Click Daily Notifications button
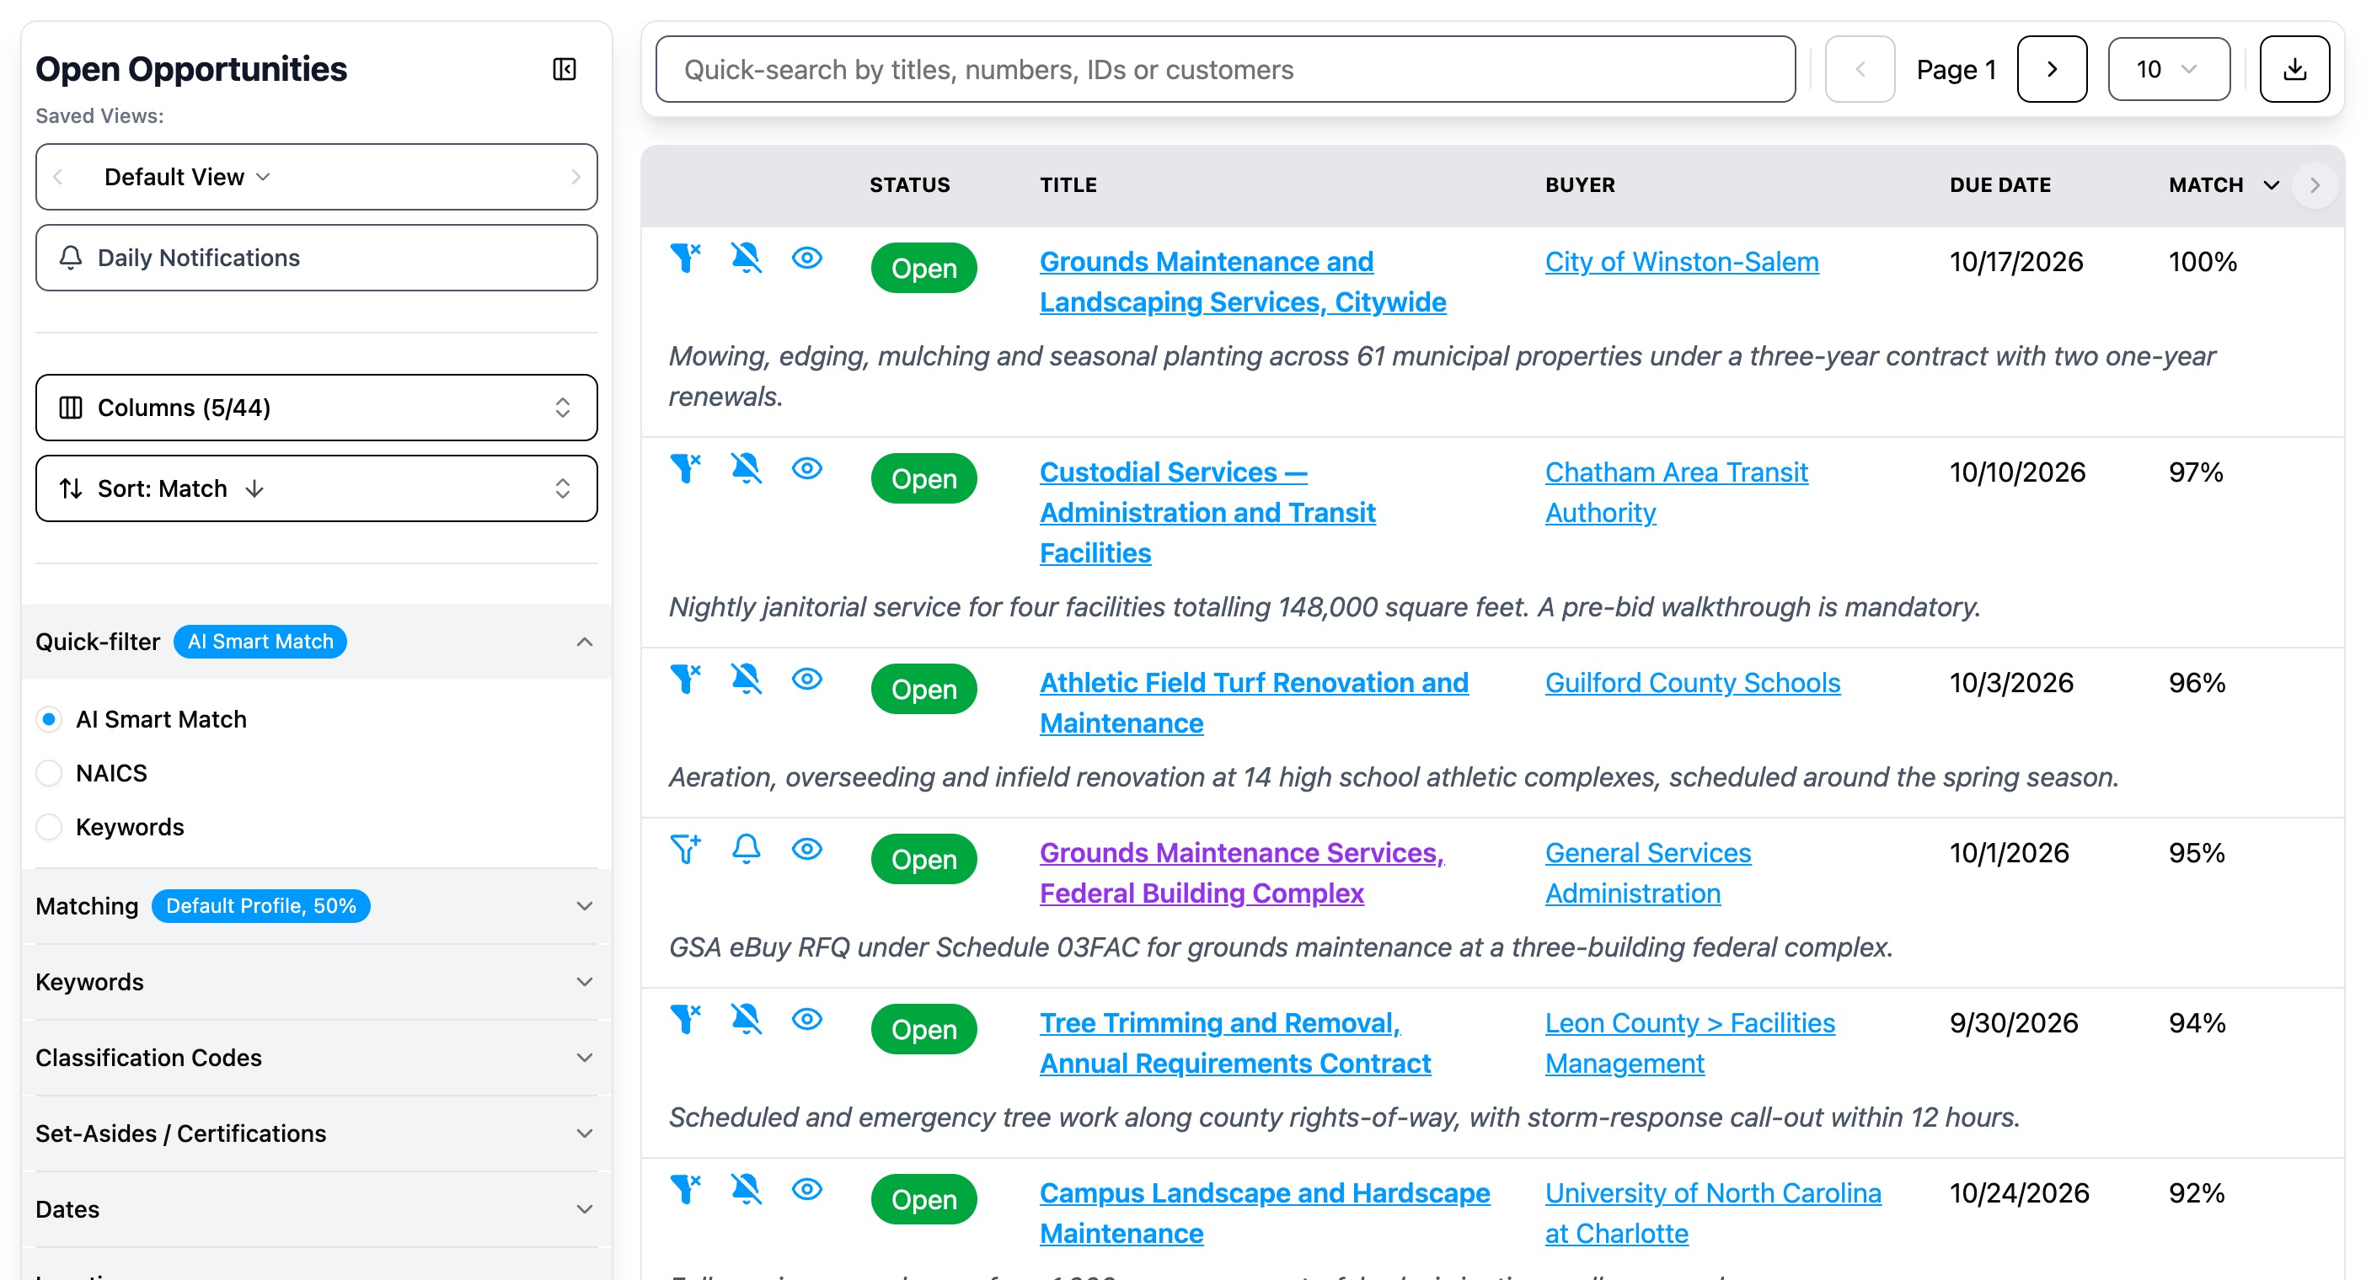The height and width of the screenshot is (1280, 2366). (316, 258)
